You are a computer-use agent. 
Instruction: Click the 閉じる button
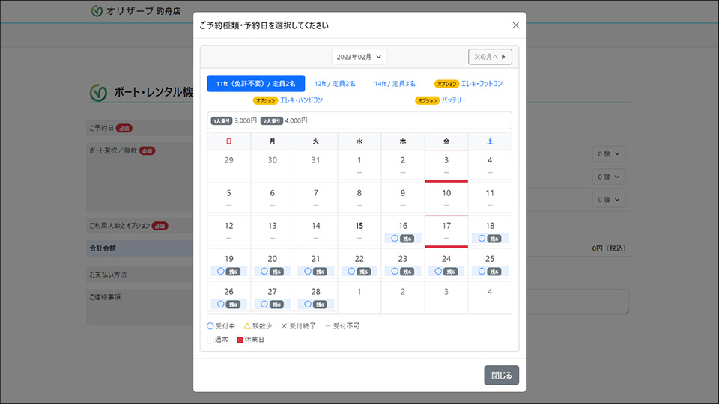[501, 376]
